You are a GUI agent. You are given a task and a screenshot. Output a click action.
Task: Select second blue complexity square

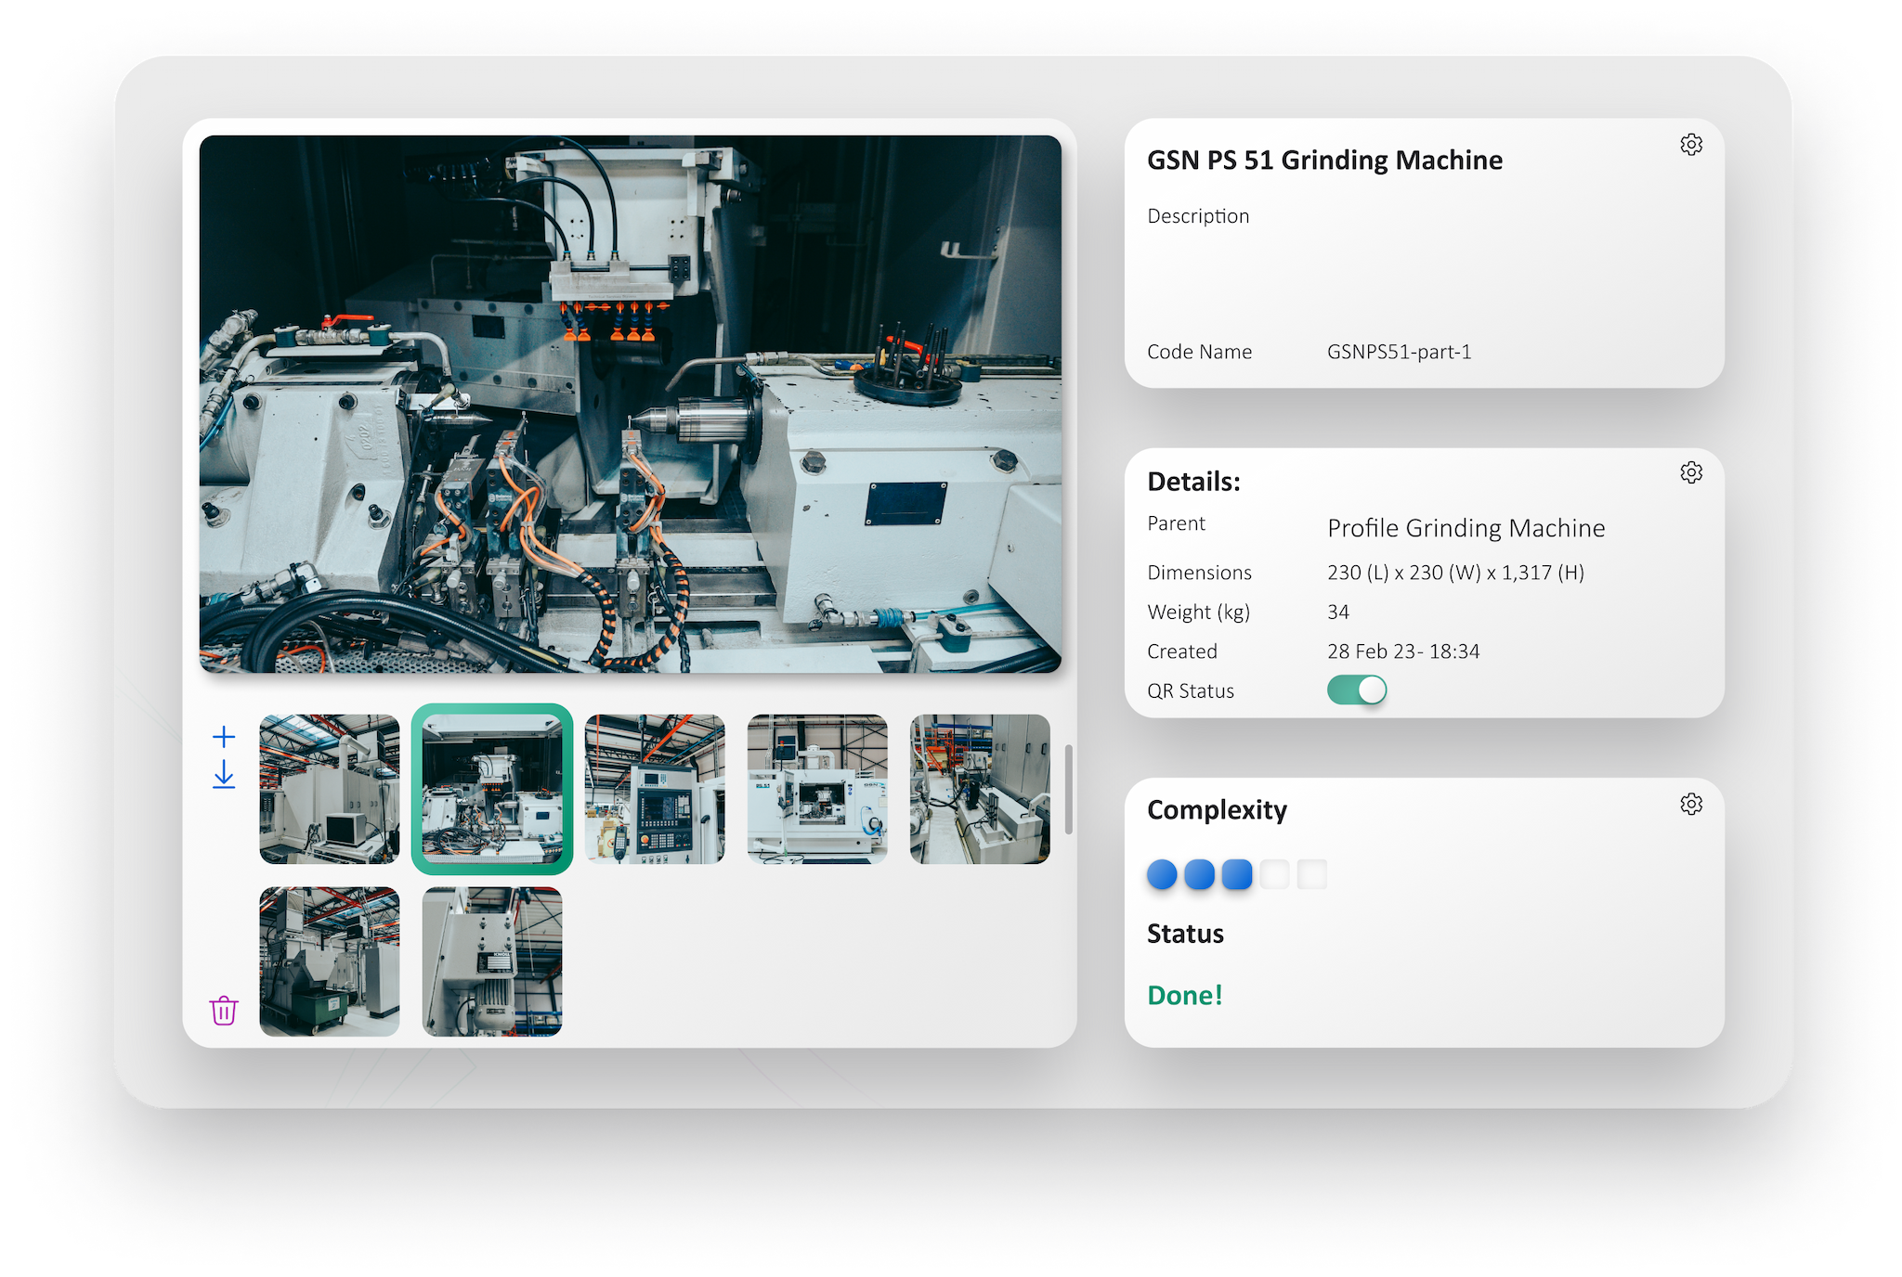[x=1199, y=874]
